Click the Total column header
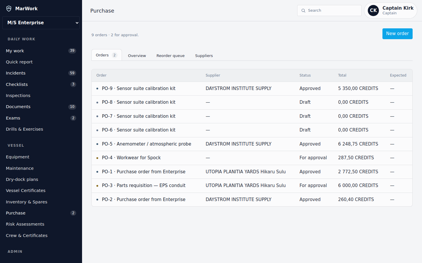This screenshot has height=263, width=422. 342,75
